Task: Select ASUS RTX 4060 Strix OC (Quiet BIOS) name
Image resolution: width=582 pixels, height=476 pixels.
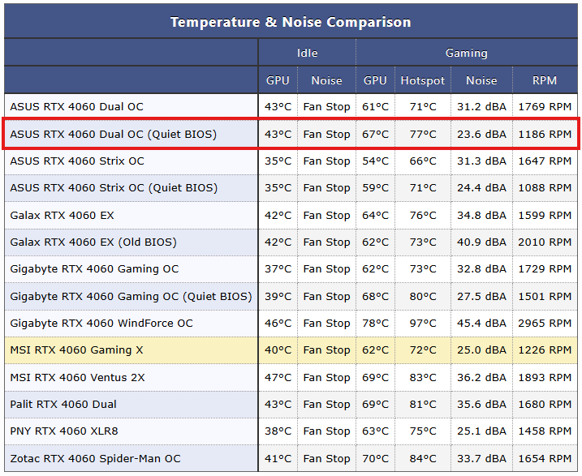Action: point(114,188)
